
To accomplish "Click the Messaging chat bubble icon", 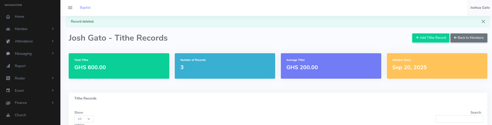I will tap(8, 54).
